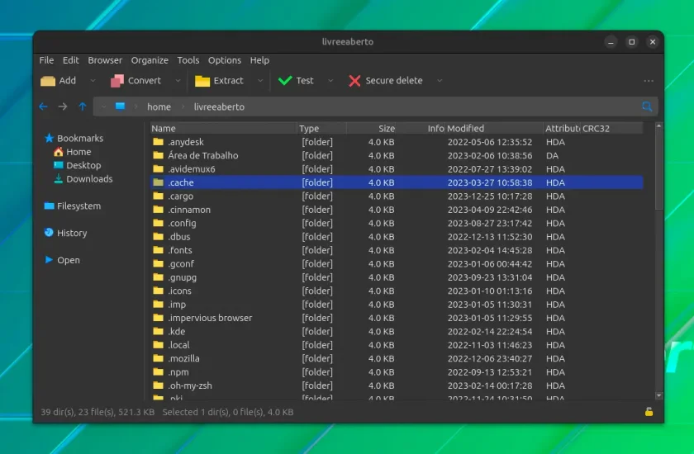Click the padlock icon in status bar
Screen dimensions: 694x454
pyautogui.click(x=649, y=412)
